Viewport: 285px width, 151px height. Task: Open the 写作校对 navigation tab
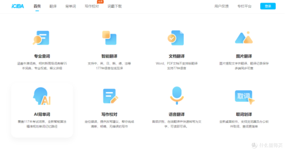coord(92,6)
